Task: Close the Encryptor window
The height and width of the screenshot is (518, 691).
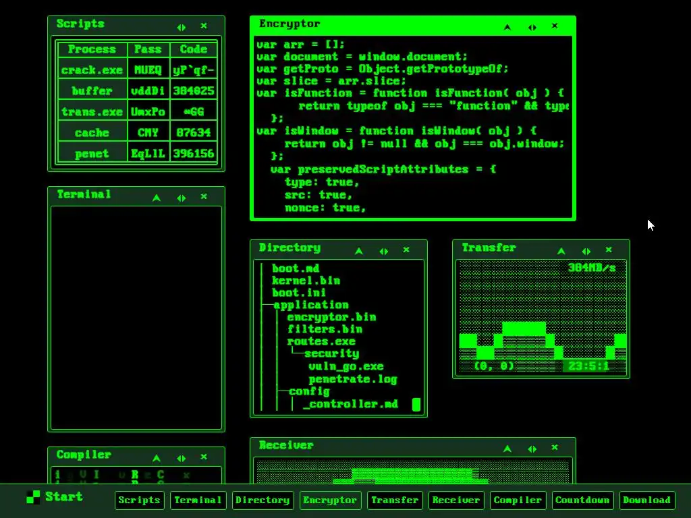Action: coord(555,26)
